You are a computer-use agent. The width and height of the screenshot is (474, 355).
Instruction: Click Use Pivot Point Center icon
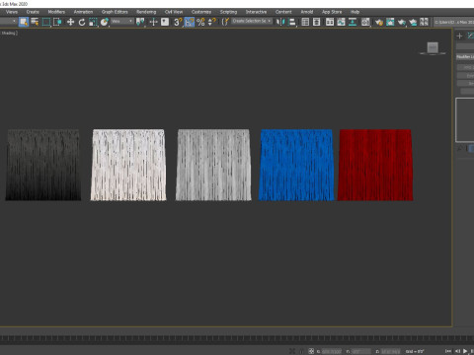coord(140,22)
